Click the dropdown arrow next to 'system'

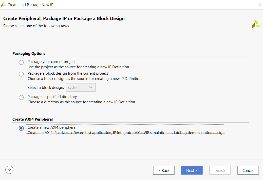click(91, 87)
